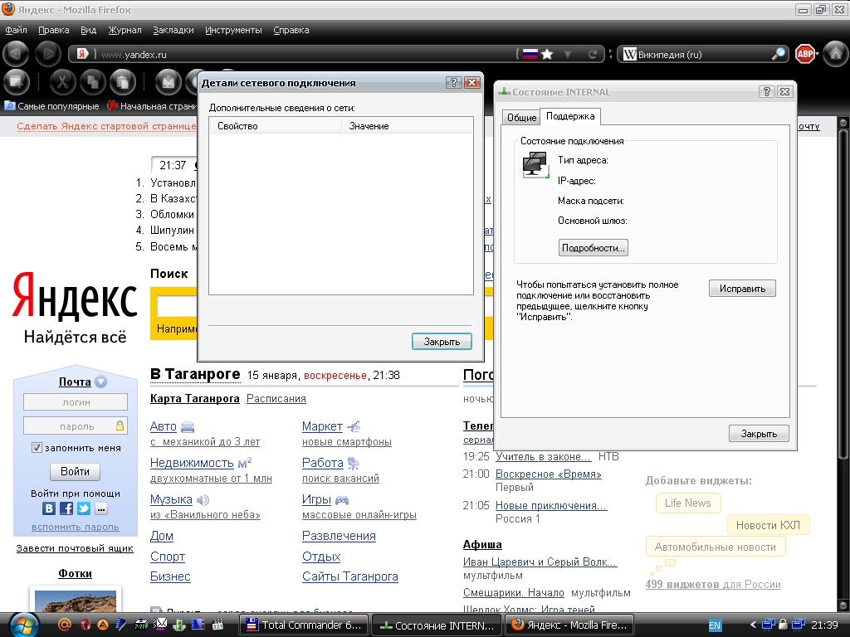Screen dimensions: 850x637
Task: Click the magnifier icon in Wikipedia search box
Action: pos(779,54)
